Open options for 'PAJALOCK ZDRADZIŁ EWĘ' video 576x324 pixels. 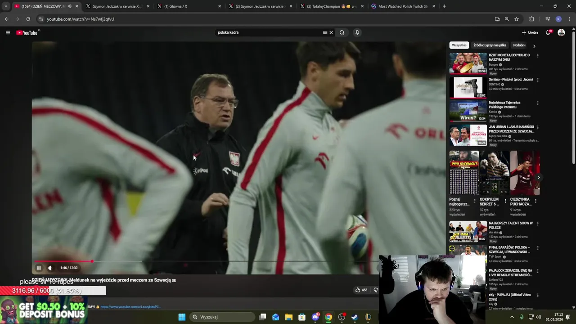coord(538,271)
